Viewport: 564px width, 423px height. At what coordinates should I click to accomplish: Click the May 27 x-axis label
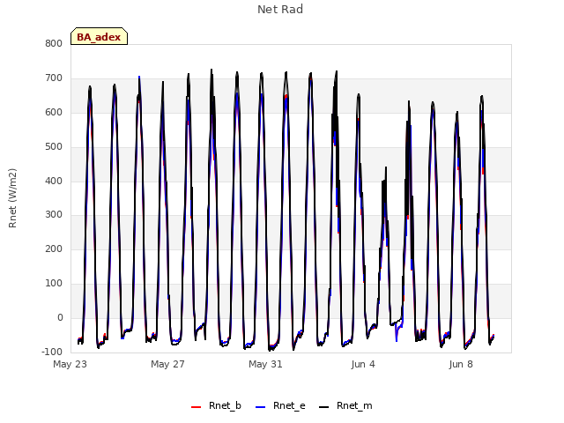tap(168, 364)
